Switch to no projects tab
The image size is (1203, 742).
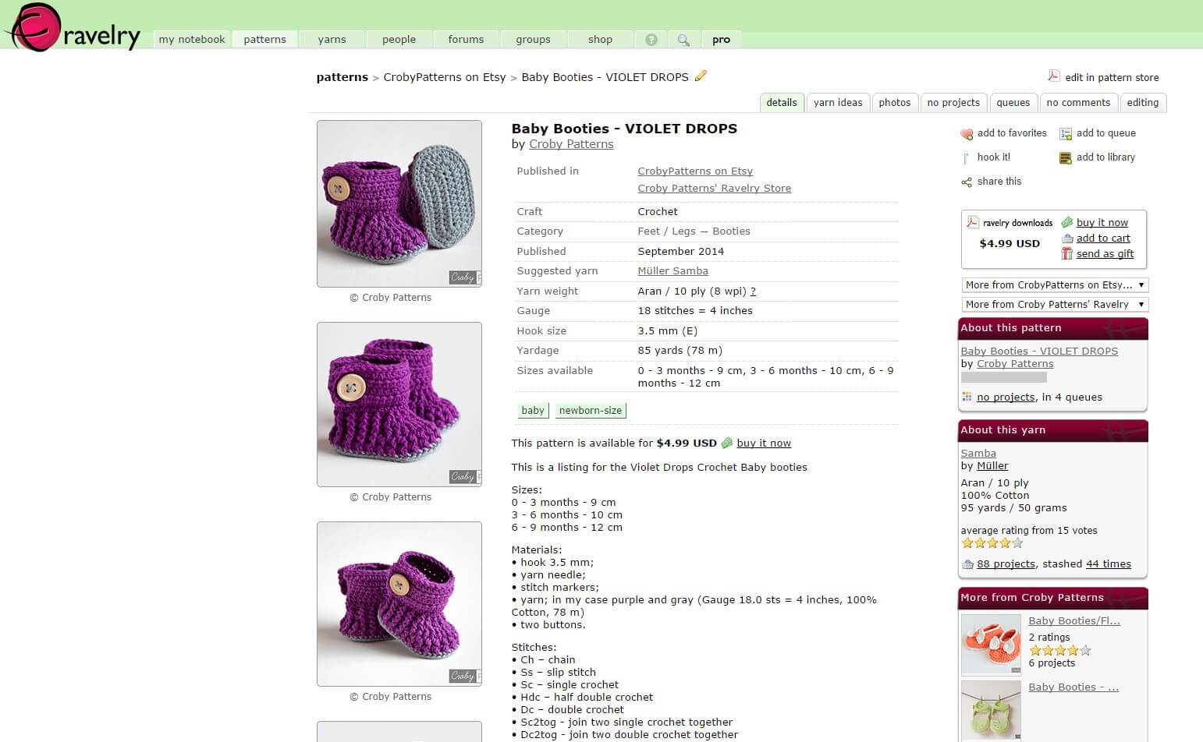point(953,103)
